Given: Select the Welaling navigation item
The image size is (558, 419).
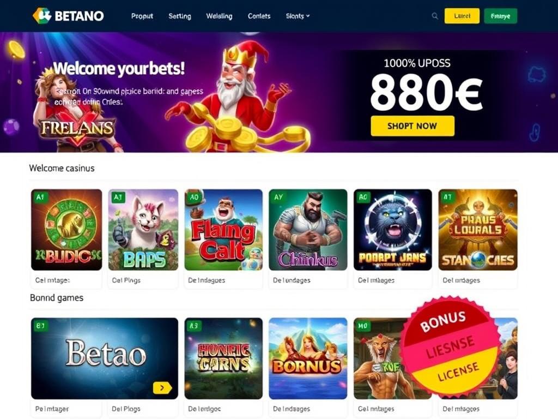Looking at the screenshot, I should click(219, 16).
